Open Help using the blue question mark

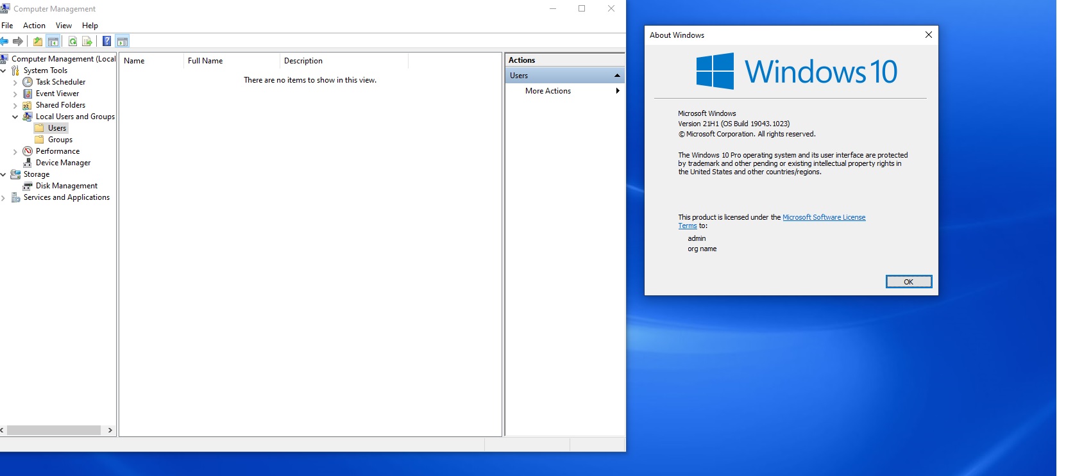click(107, 42)
